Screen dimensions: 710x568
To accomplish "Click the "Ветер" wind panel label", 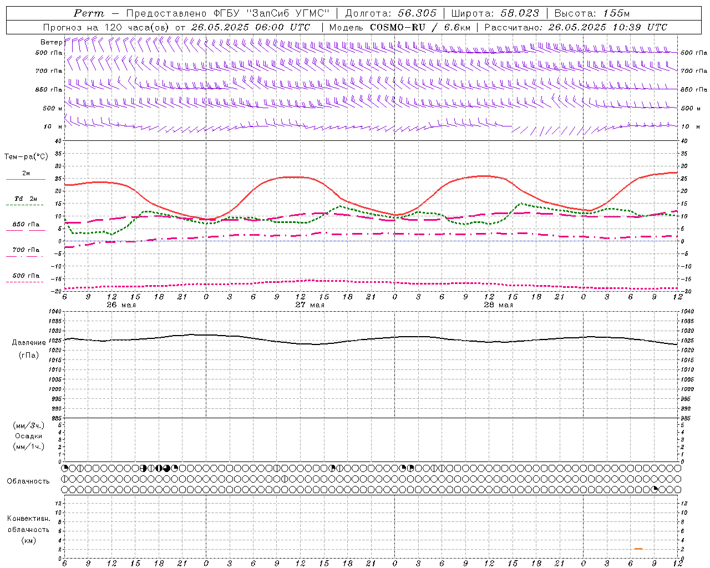I will pyautogui.click(x=51, y=42).
